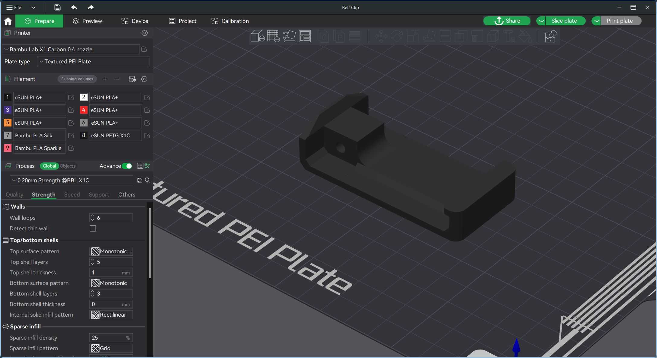Open printer settings gear icon
The image size is (657, 358).
tap(145, 33)
